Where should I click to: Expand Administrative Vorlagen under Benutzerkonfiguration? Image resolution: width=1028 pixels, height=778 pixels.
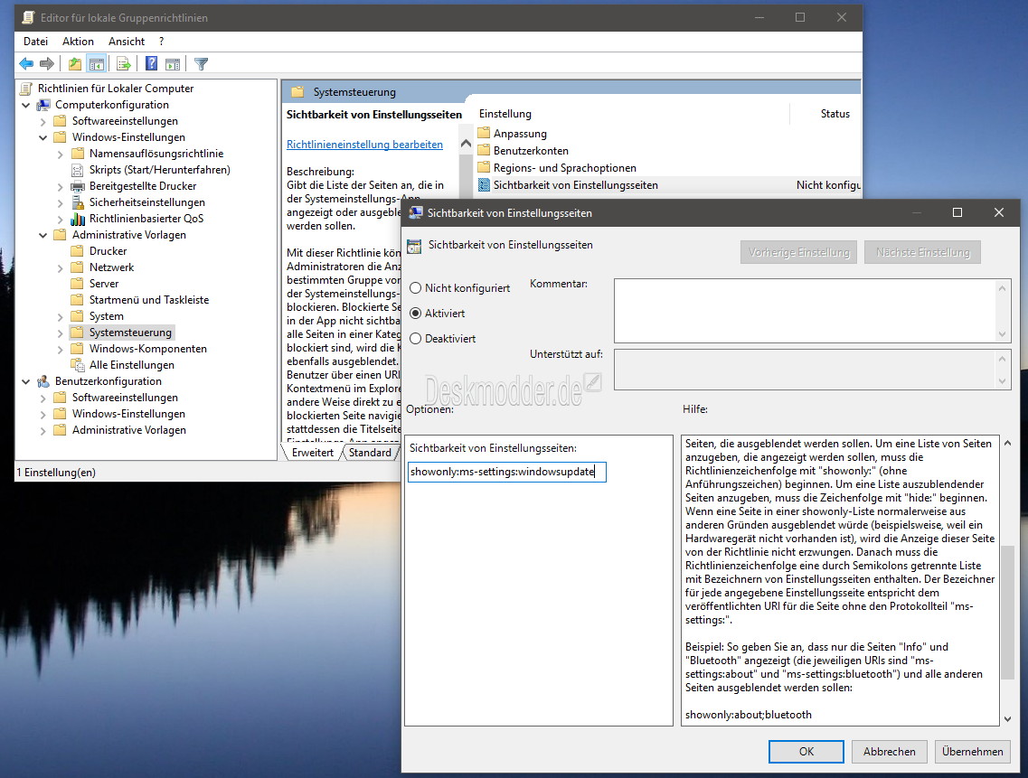point(42,431)
